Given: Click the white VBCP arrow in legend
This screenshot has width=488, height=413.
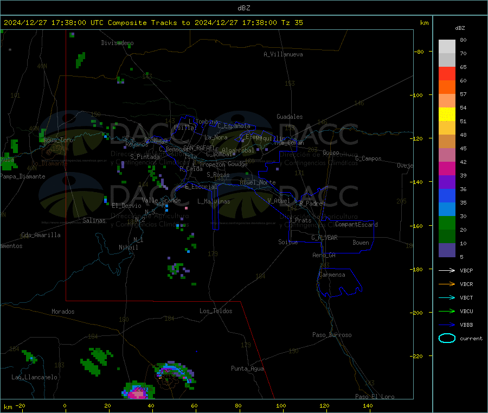Looking at the screenshot, I should click(447, 270).
